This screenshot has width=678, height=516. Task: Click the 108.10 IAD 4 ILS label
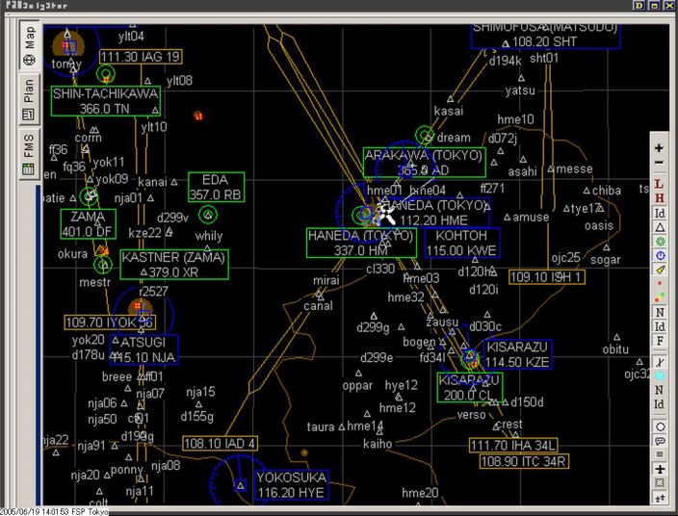pyautogui.click(x=221, y=444)
